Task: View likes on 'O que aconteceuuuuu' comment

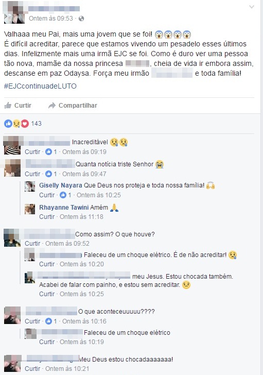Action: pos(51,321)
